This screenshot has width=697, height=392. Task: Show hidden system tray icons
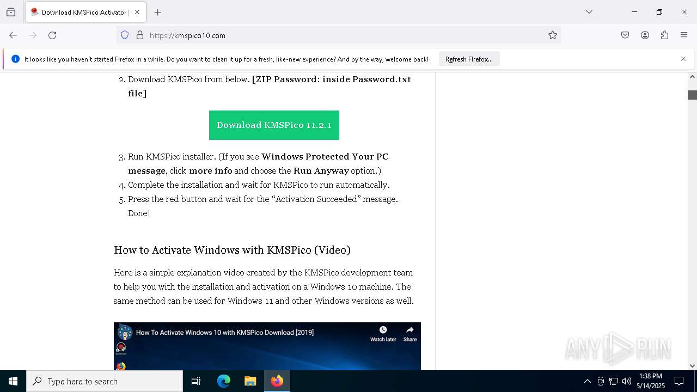click(x=587, y=381)
